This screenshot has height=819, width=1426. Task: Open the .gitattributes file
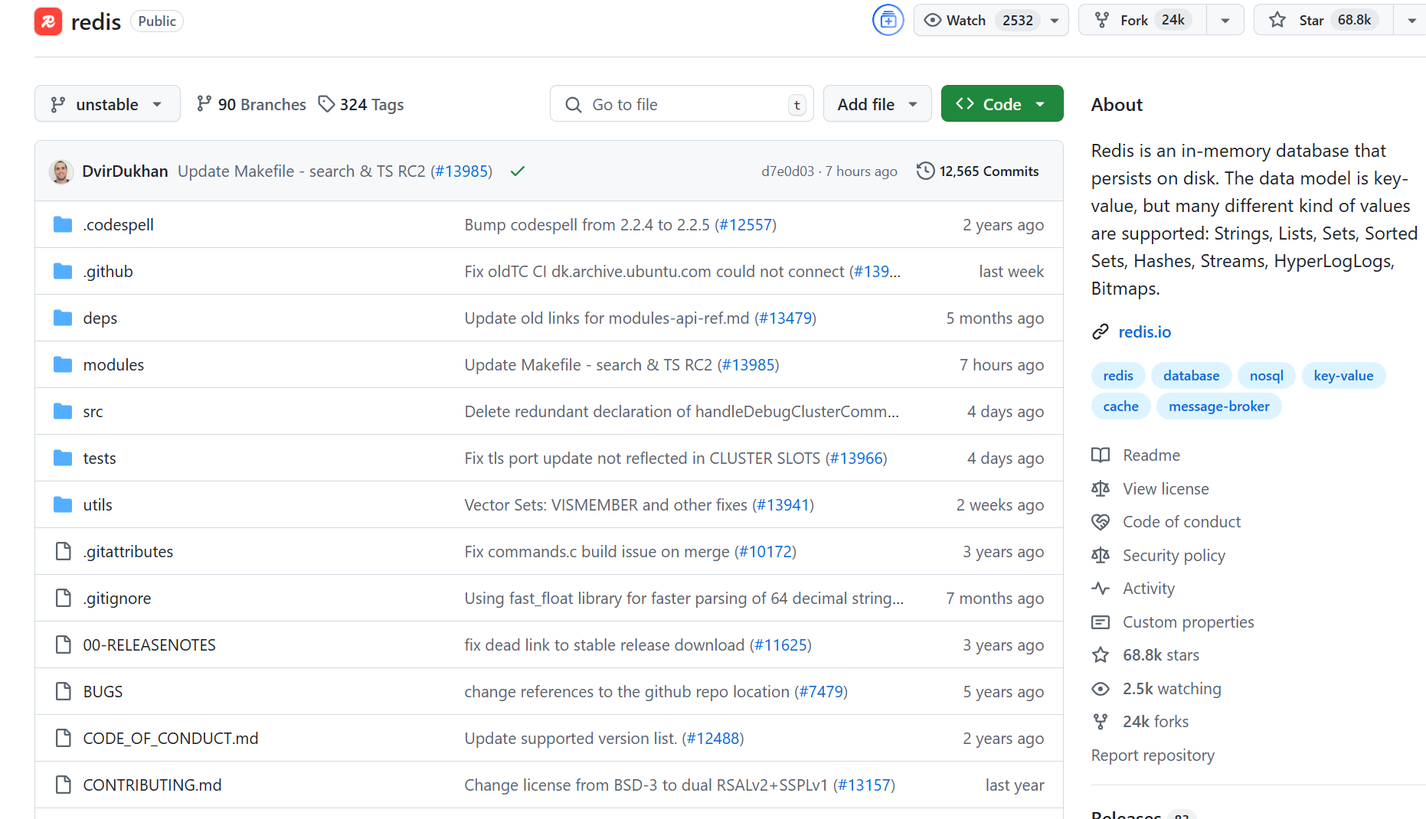click(128, 552)
